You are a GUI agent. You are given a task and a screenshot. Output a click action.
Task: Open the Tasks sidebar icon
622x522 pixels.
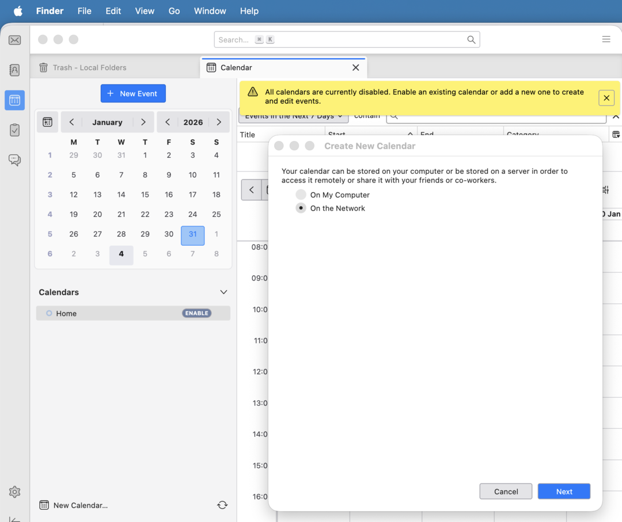[15, 130]
